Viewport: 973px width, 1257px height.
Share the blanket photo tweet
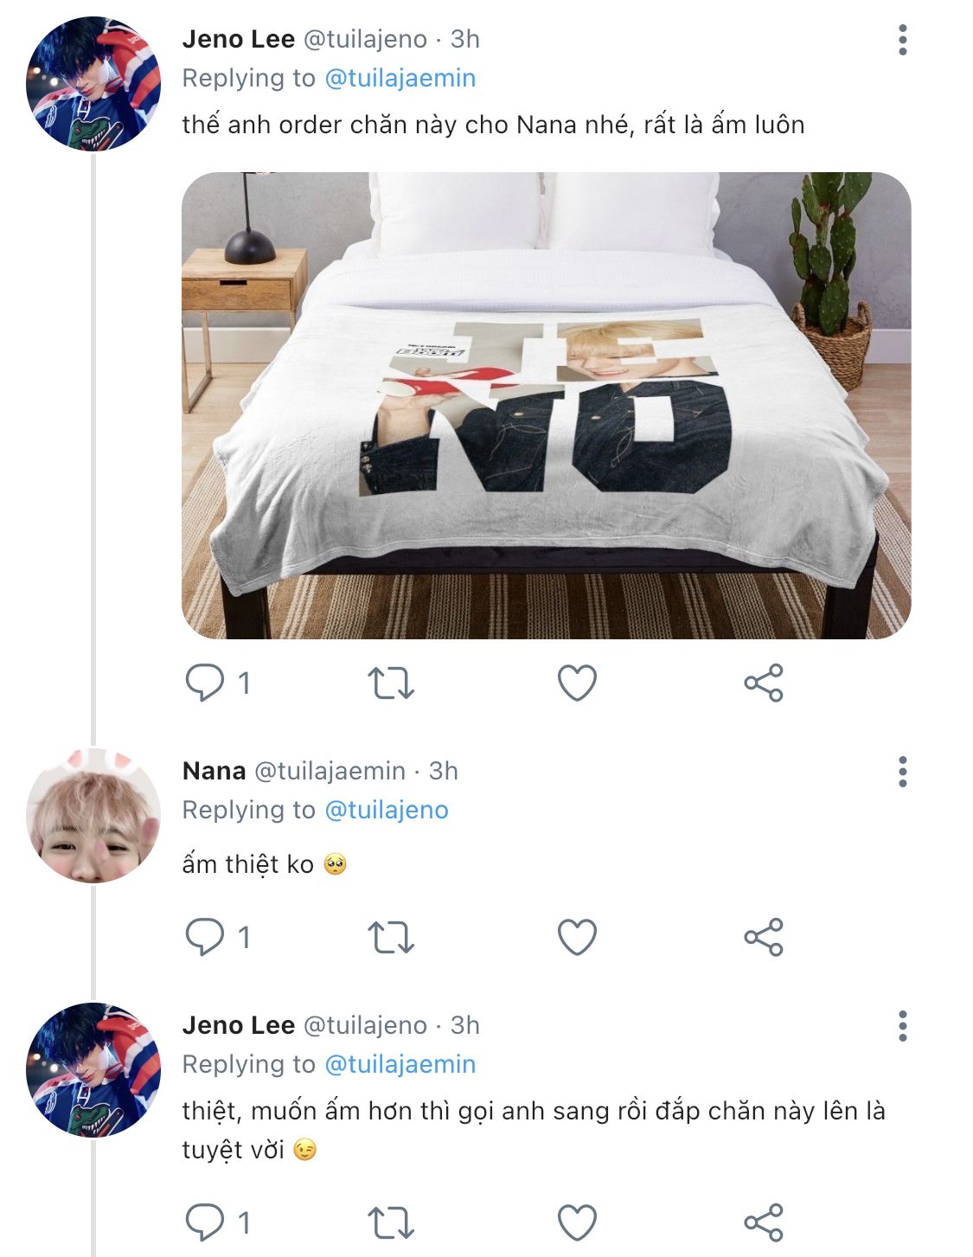click(763, 683)
